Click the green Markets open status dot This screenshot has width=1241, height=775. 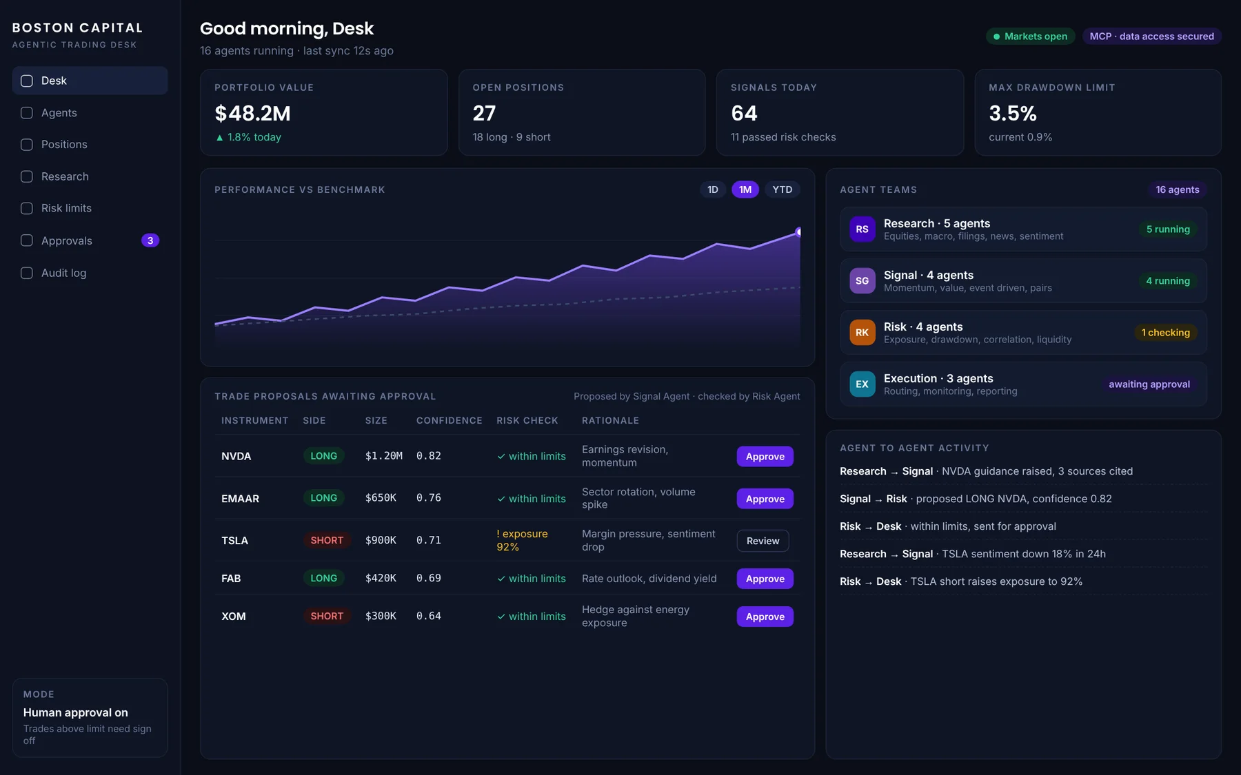pyautogui.click(x=996, y=37)
